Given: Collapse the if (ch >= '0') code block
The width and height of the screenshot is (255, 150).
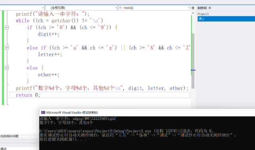Looking at the screenshot, I should pos(7,27).
